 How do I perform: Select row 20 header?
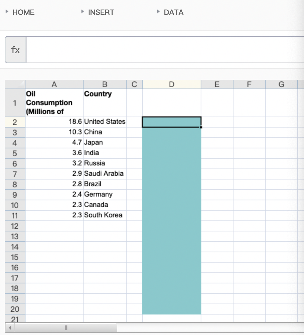(x=15, y=309)
